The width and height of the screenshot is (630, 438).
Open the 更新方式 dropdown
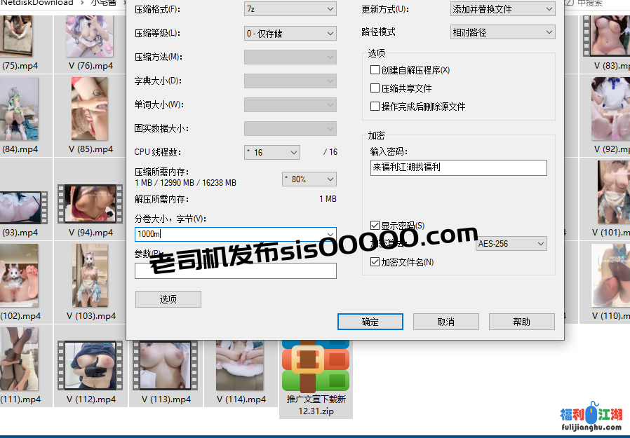click(x=502, y=9)
